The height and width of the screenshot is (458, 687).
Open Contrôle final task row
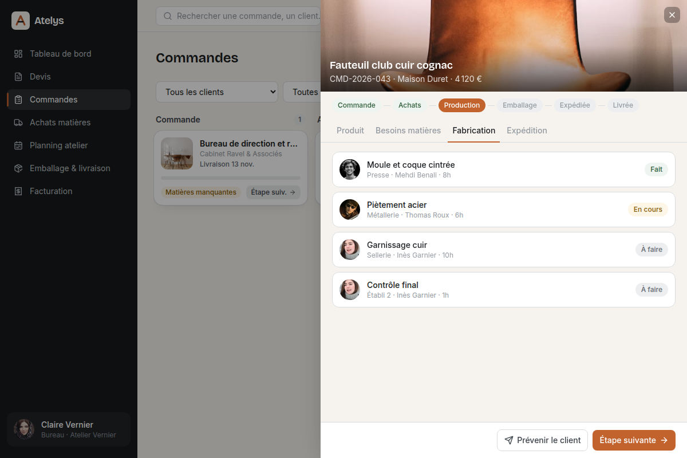coord(504,290)
